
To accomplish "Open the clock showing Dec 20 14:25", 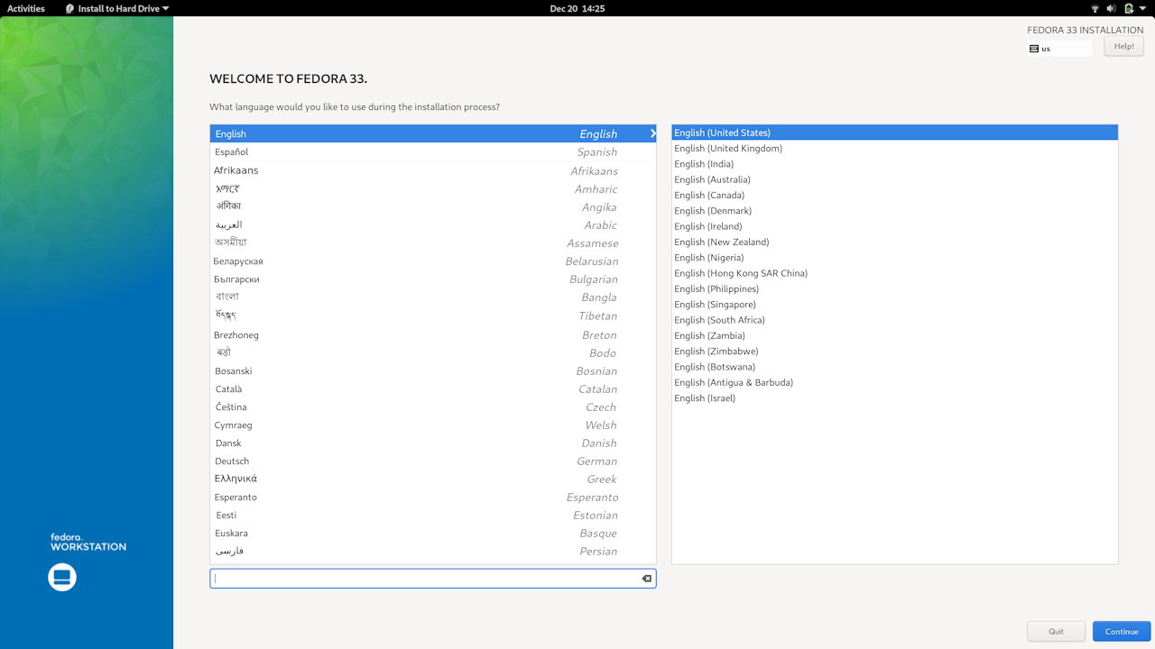I will [x=577, y=8].
